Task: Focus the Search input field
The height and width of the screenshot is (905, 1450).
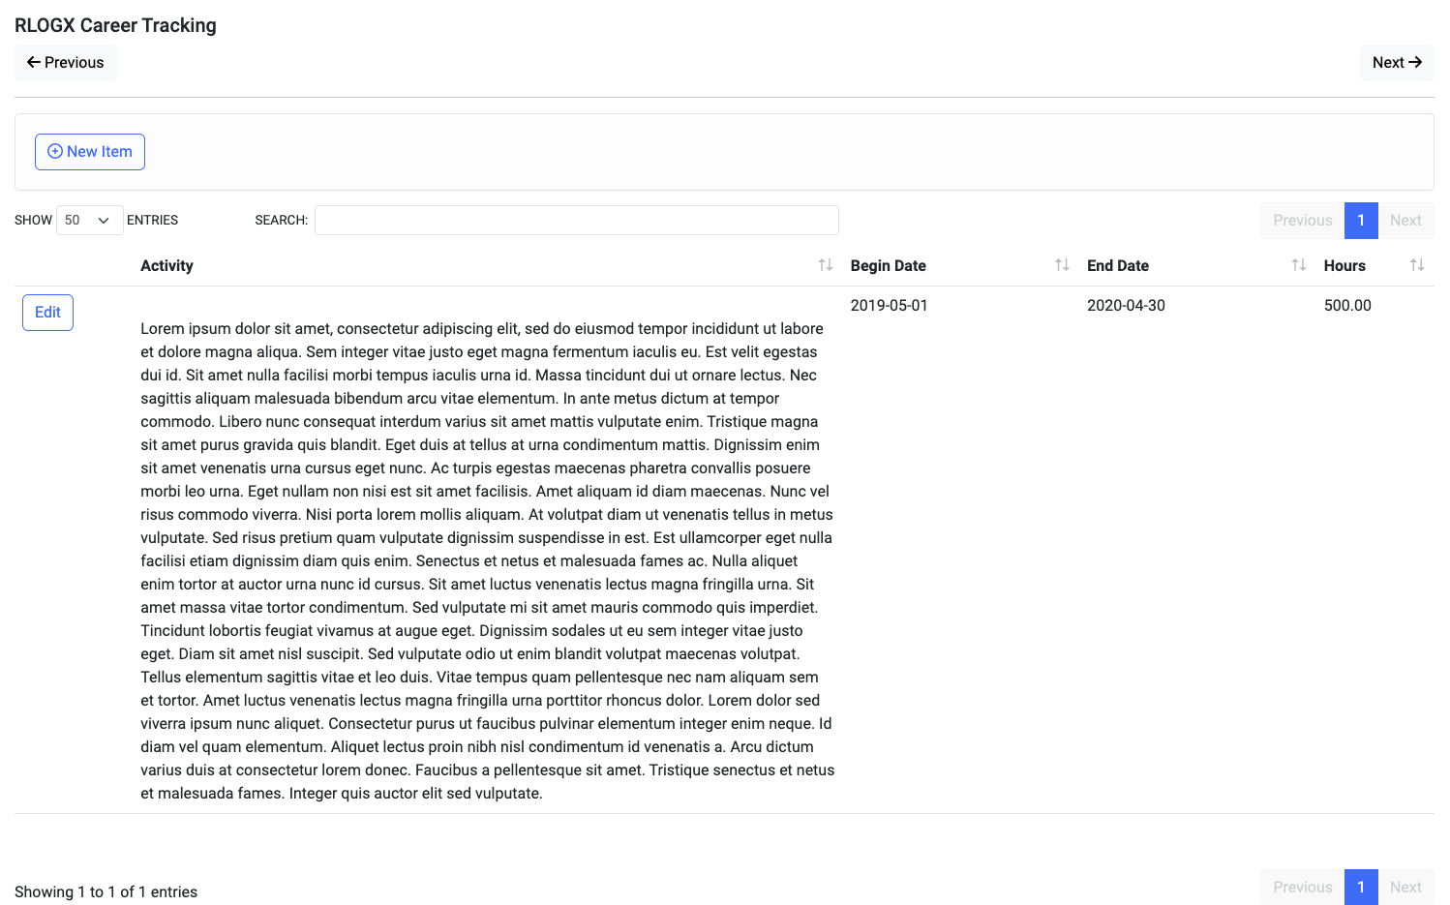Action: tap(576, 221)
